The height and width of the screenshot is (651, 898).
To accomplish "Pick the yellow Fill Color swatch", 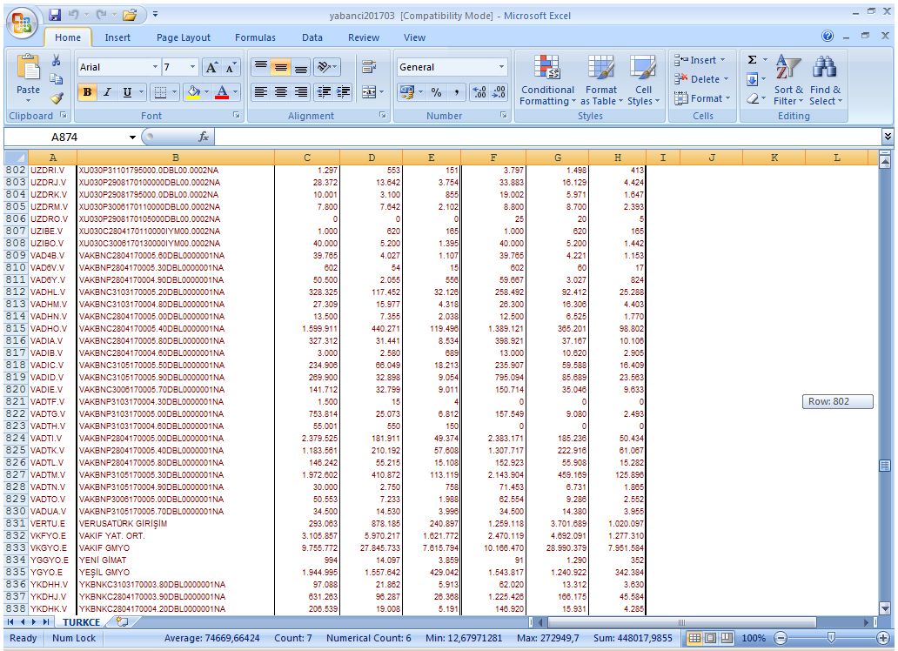I will click(193, 91).
